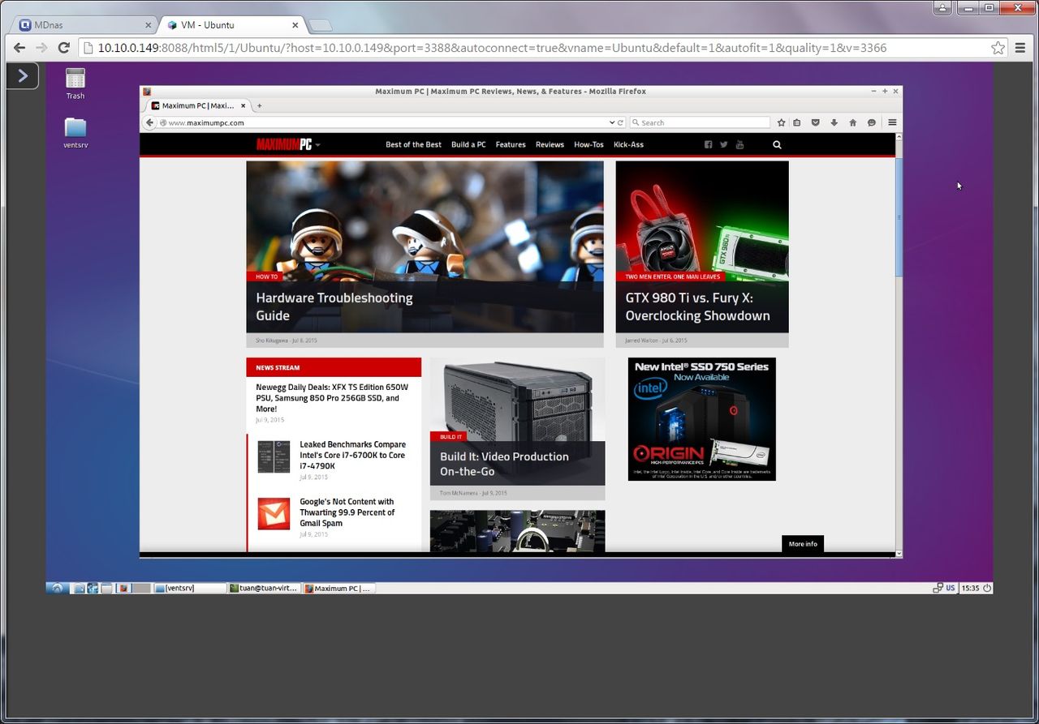Open Kick-Ass nav section
Viewport: 1039px width, 724px height.
point(628,144)
